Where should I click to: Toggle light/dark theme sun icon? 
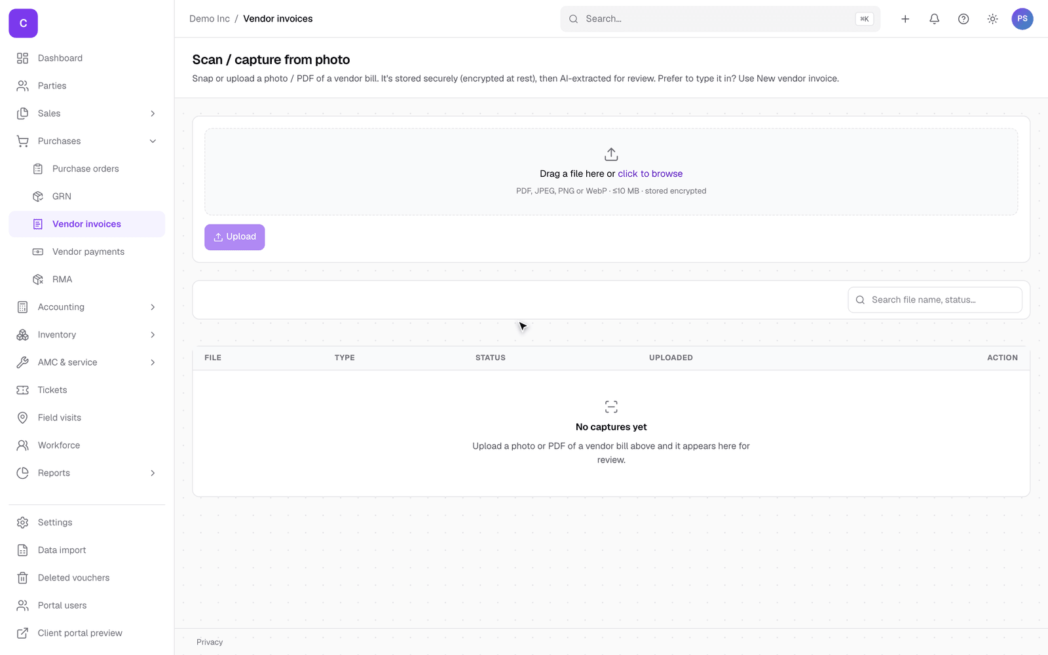992,19
